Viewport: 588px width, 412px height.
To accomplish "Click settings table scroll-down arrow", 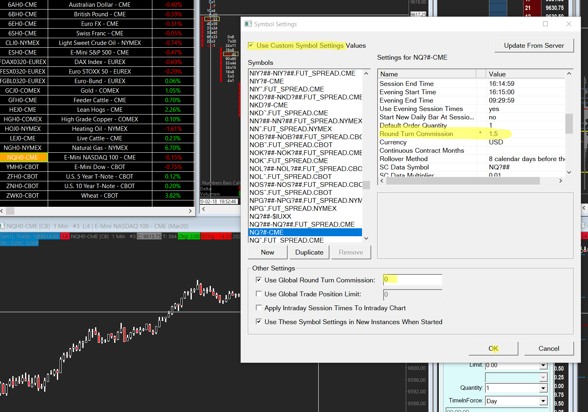I will [x=569, y=172].
